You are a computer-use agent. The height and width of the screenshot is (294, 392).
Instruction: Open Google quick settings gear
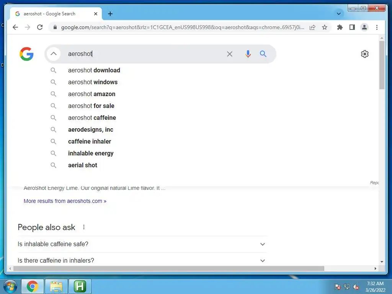[x=365, y=54]
